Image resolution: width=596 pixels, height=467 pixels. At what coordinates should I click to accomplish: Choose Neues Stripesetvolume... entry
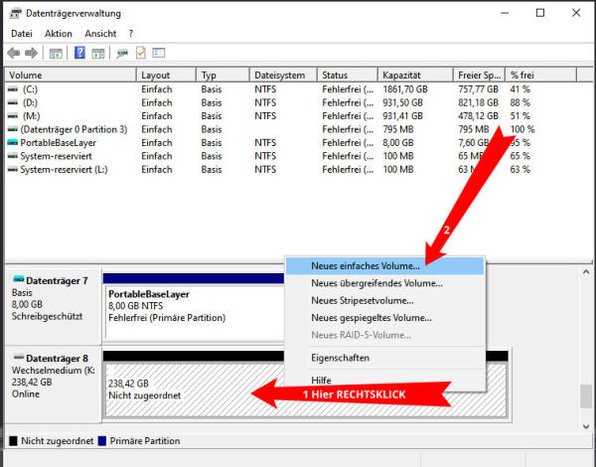pyautogui.click(x=384, y=300)
